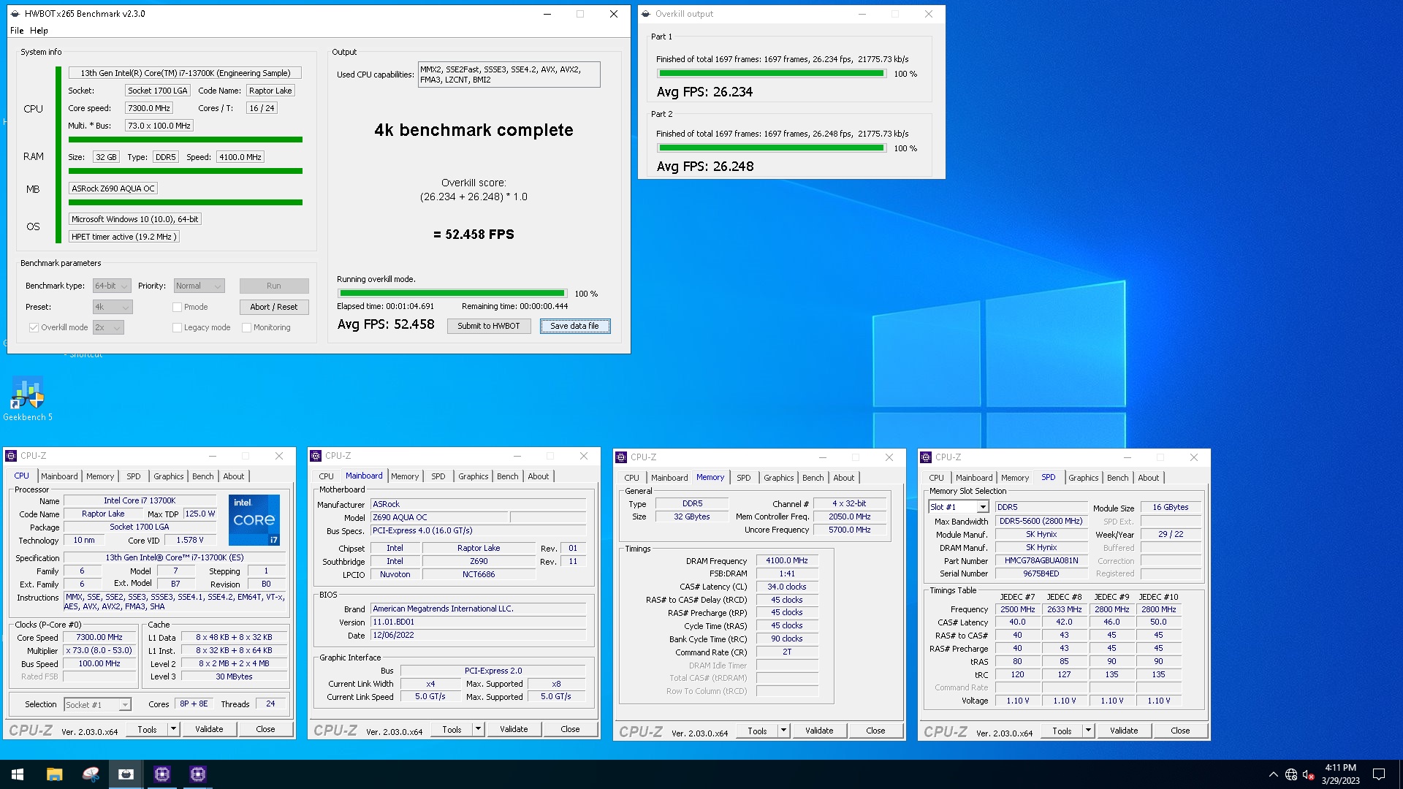Open the File menu in HWBOT

click(17, 31)
